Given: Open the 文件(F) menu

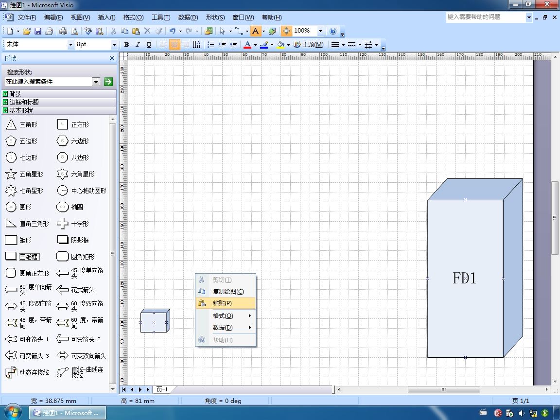Looking at the screenshot, I should pyautogui.click(x=27, y=17).
